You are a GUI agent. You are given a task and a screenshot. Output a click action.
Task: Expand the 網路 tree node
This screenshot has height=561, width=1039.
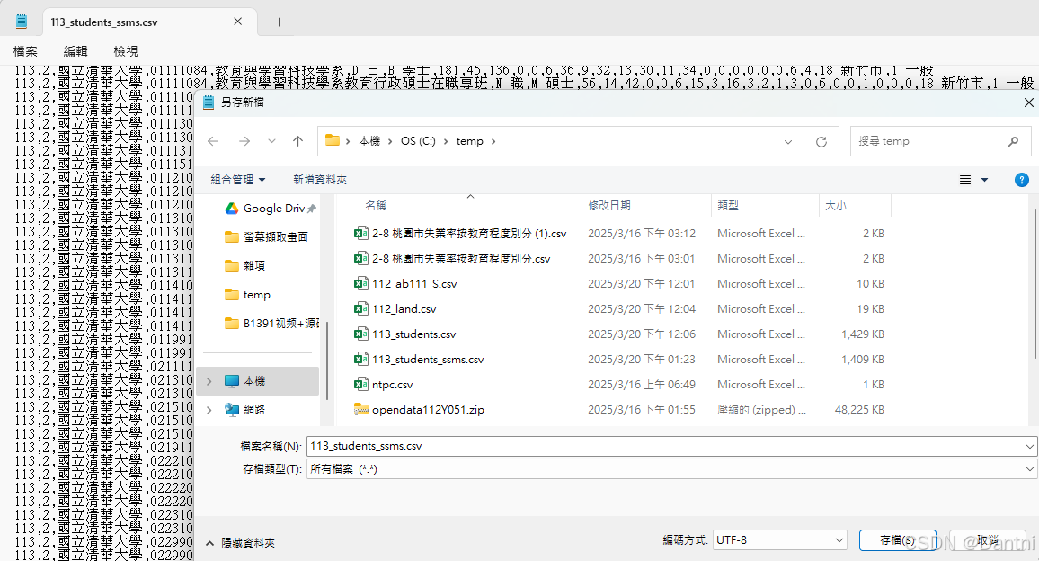click(209, 410)
